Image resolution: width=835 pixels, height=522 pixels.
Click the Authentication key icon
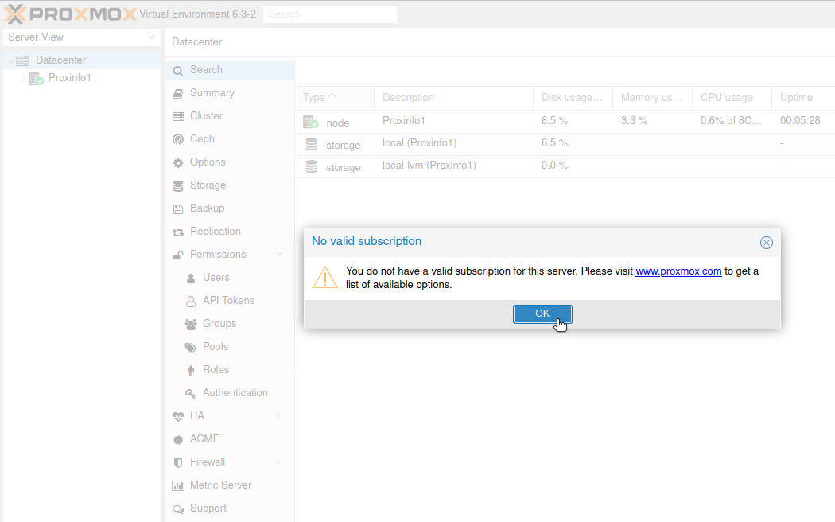click(x=191, y=394)
